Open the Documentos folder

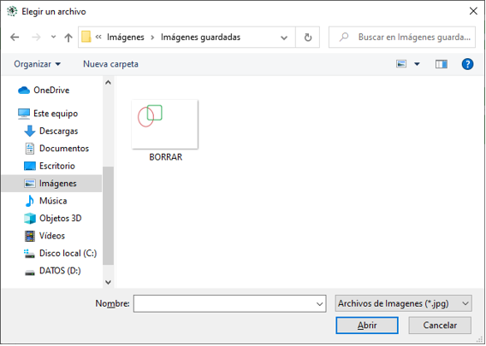point(64,149)
